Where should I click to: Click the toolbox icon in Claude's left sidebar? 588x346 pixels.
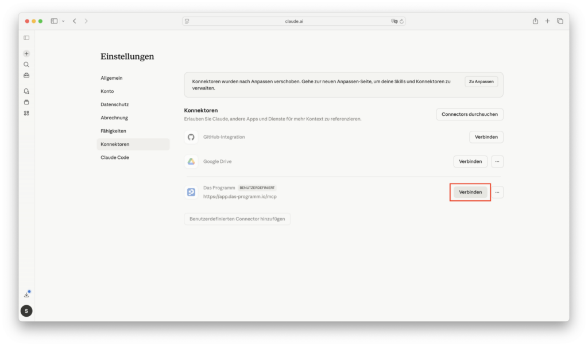[x=26, y=75]
